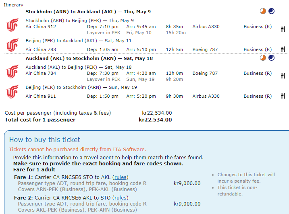The width and height of the screenshot is (289, 214).
Task: Open the rules link for Fare 1
Action: (x=121, y=177)
